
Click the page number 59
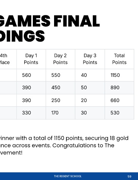[x=129, y=176]
